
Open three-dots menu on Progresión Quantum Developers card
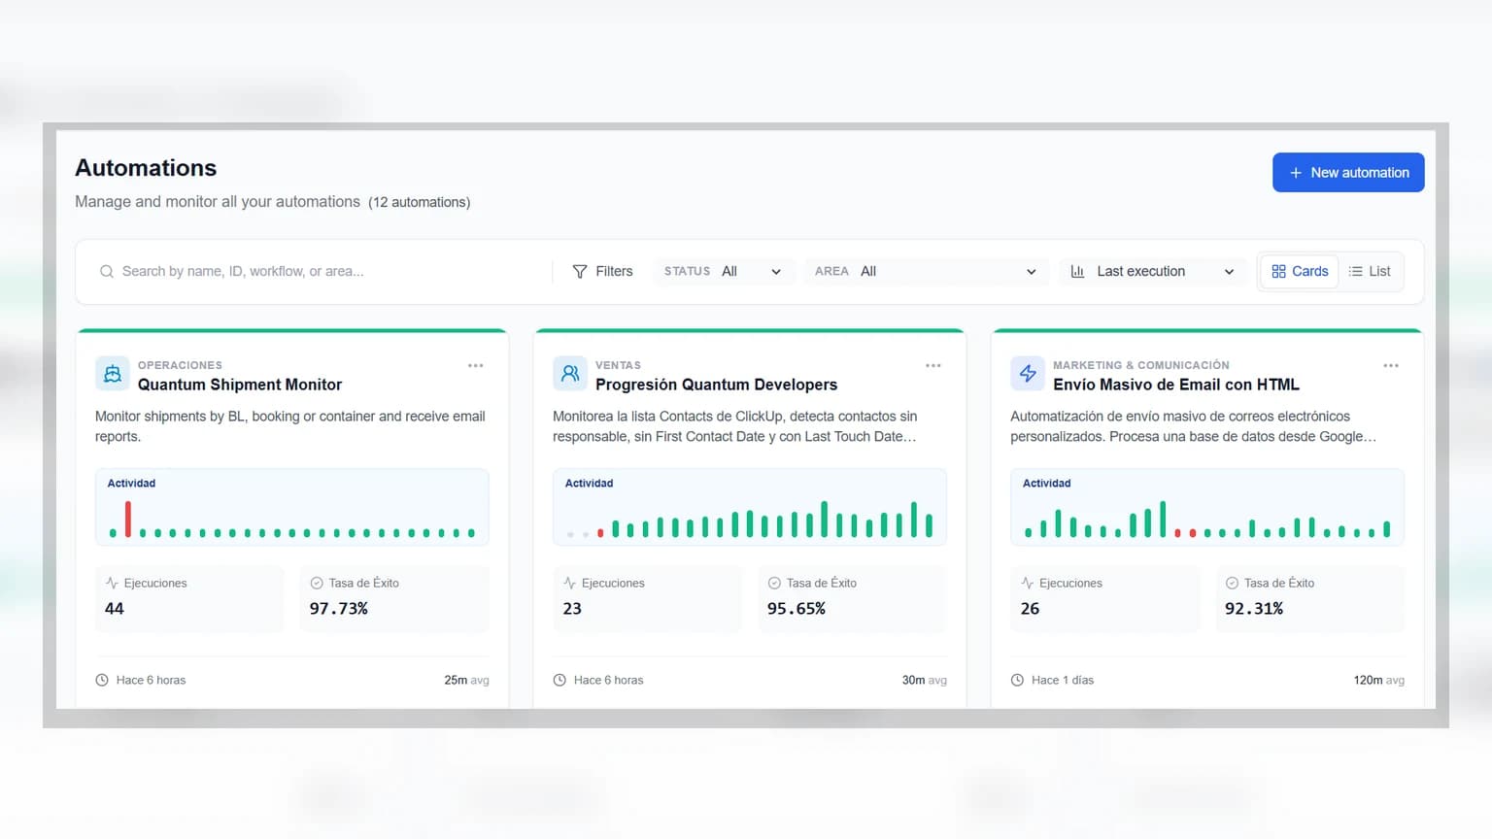pyautogui.click(x=932, y=366)
